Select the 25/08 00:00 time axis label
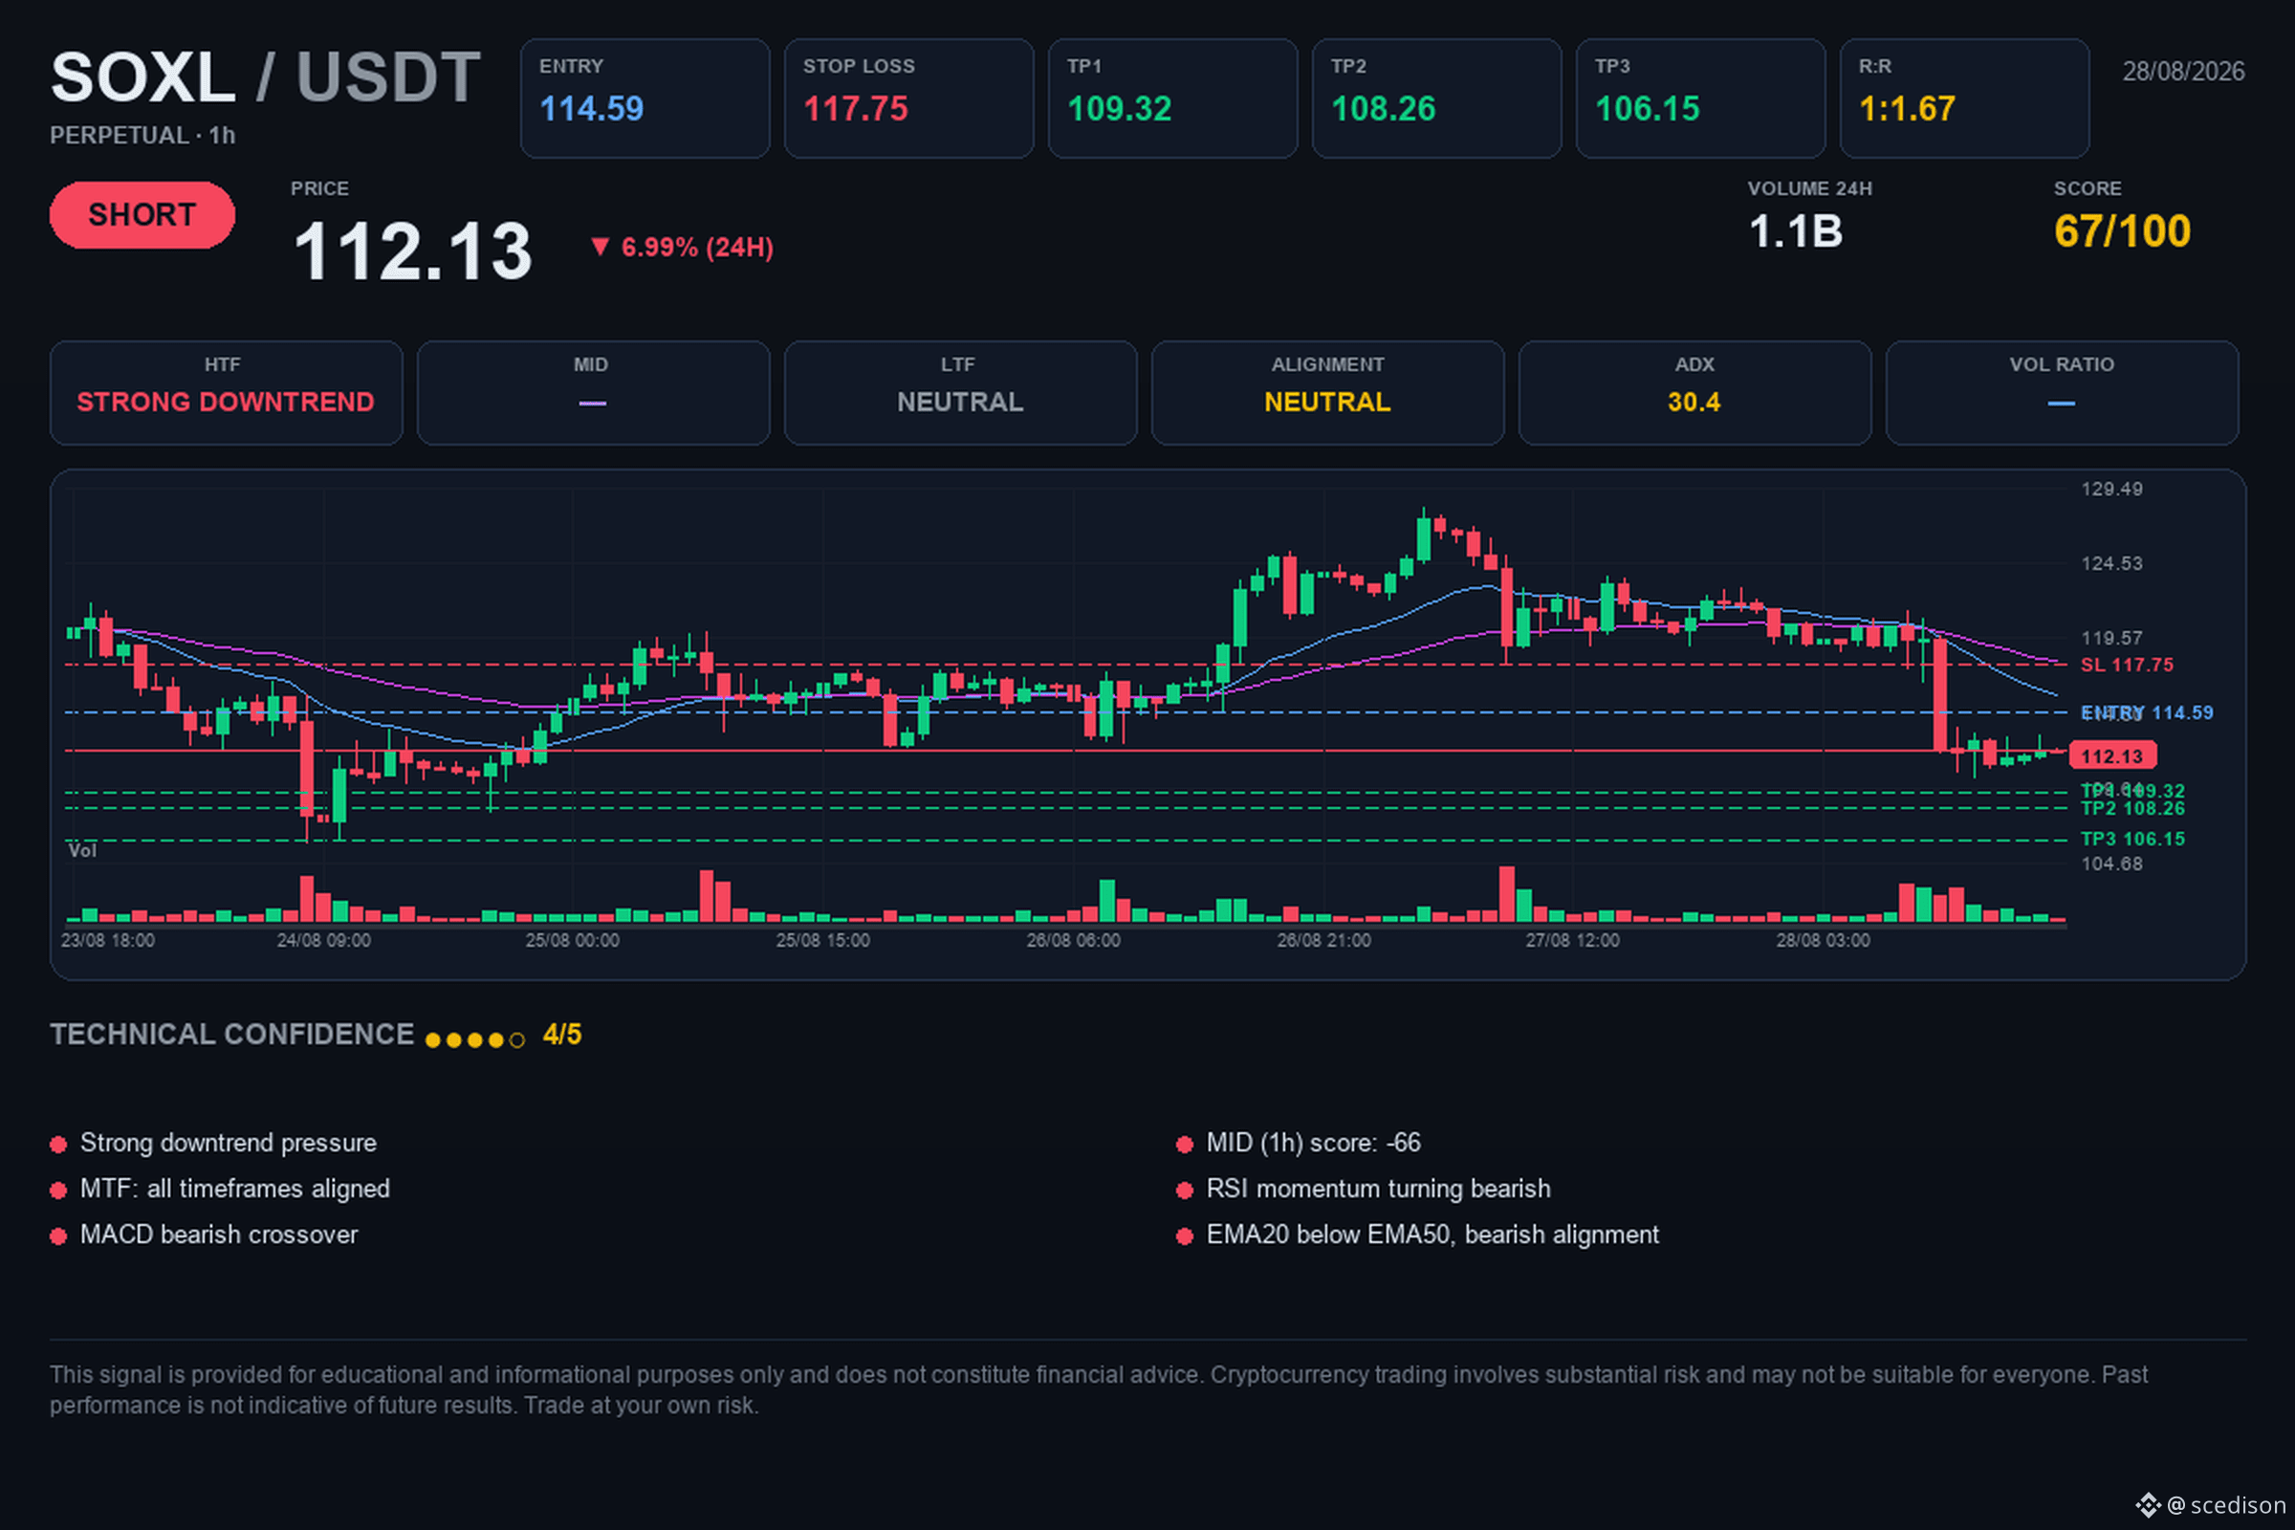 coord(573,941)
